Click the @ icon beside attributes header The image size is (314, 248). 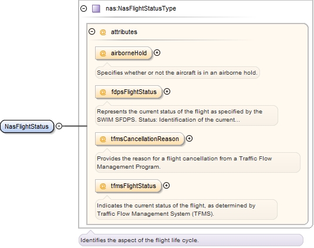103,32
